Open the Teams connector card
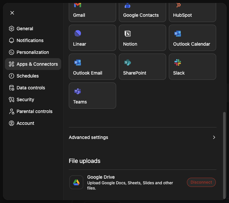 pos(92,96)
